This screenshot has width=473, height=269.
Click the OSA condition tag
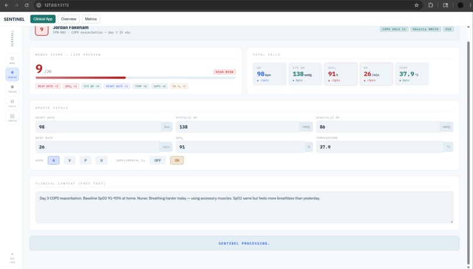coord(448,29)
